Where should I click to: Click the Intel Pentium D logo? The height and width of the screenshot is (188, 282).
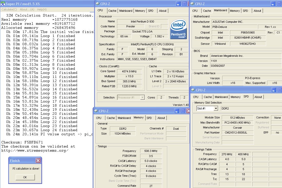178,29
